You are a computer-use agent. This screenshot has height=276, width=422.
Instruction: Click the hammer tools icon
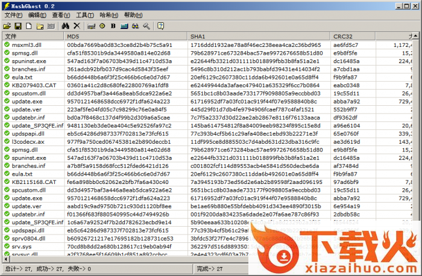click(x=146, y=26)
